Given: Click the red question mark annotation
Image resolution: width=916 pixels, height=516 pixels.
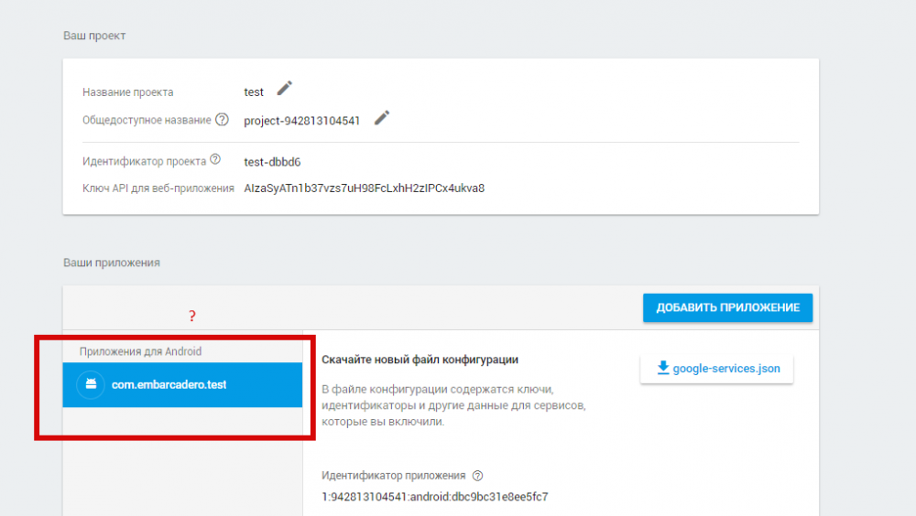Looking at the screenshot, I should point(192,317).
